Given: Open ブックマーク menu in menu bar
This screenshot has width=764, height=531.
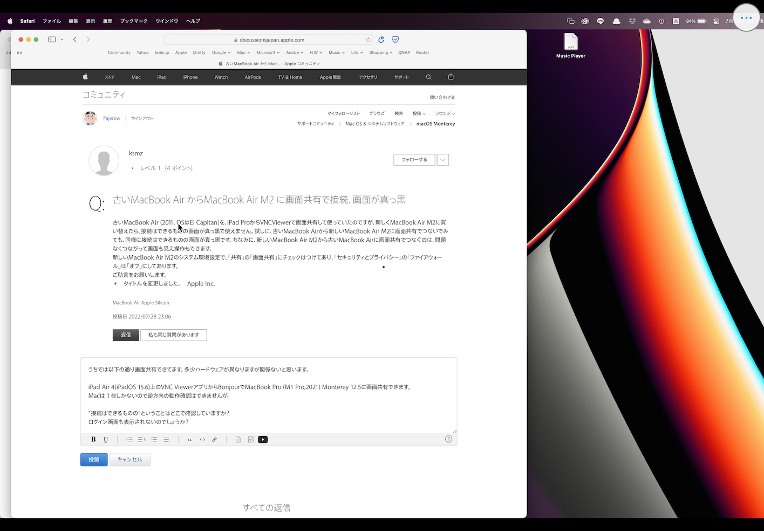Looking at the screenshot, I should [134, 21].
